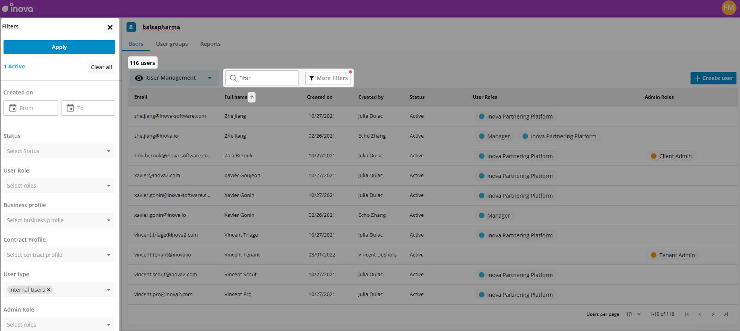
Task: Click the More filters button
Action: (x=328, y=78)
